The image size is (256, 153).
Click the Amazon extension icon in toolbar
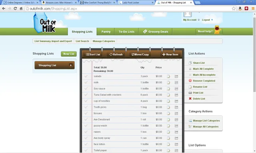tap(240, 8)
